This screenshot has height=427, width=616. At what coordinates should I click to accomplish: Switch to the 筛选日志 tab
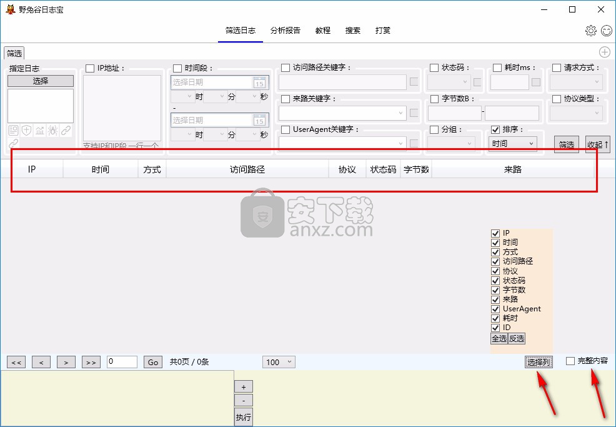(241, 30)
